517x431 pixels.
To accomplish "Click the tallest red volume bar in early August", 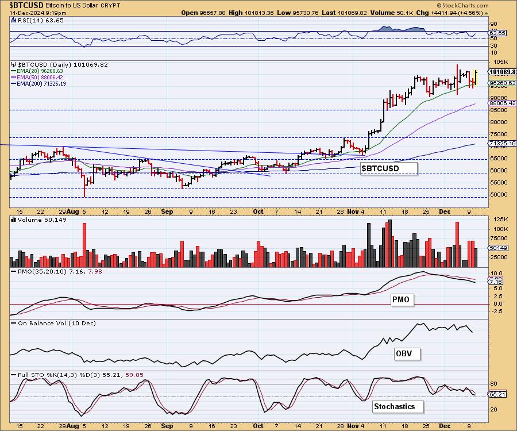I will pyautogui.click(x=84, y=245).
